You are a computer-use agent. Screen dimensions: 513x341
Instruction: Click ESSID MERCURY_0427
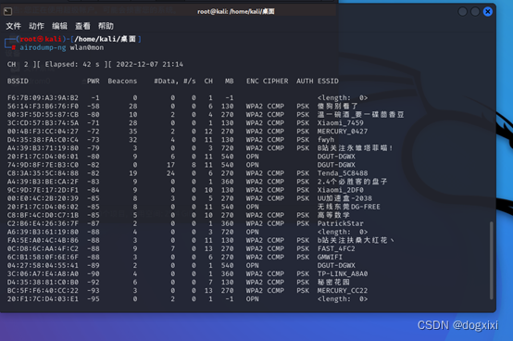tap(343, 132)
